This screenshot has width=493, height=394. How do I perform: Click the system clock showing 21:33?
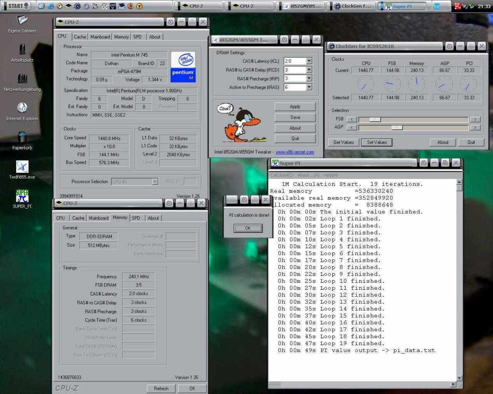pos(484,6)
